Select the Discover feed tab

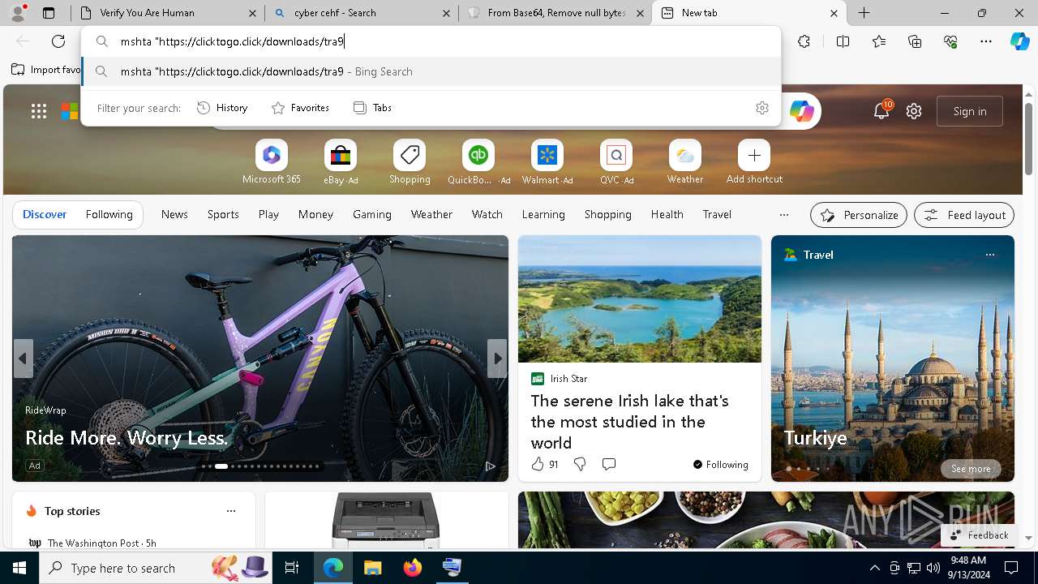click(x=45, y=215)
